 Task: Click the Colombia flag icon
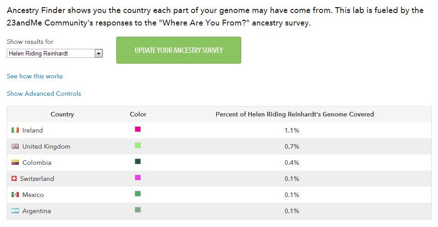pos(15,163)
